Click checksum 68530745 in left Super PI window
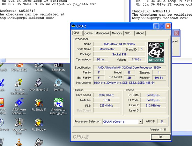The width and height of the screenshot is (192, 146). 27,11
